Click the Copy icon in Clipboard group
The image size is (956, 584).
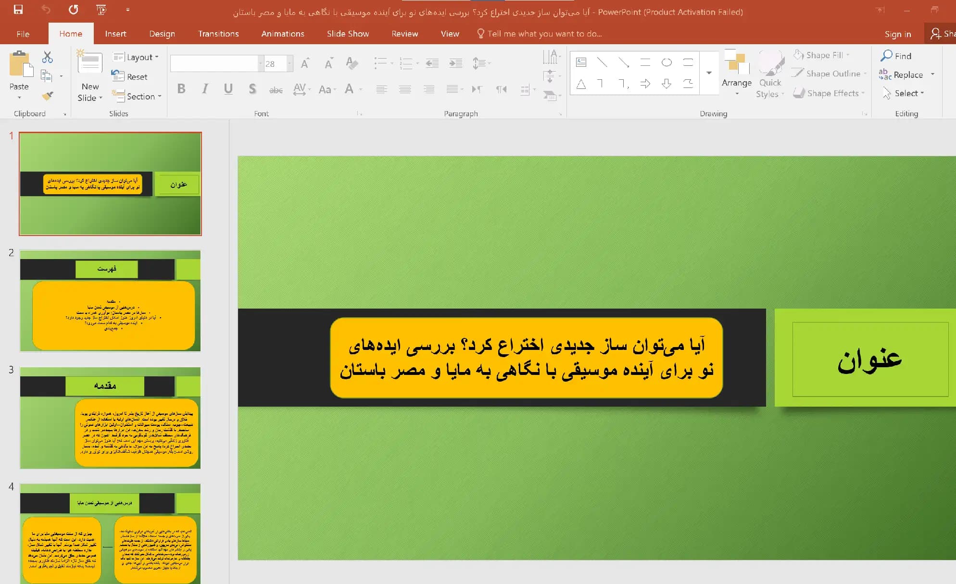pos(47,76)
